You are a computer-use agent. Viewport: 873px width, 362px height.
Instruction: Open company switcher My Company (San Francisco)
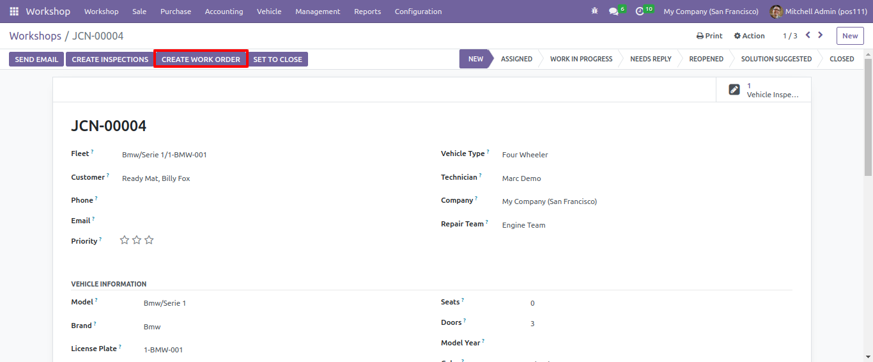711,12
